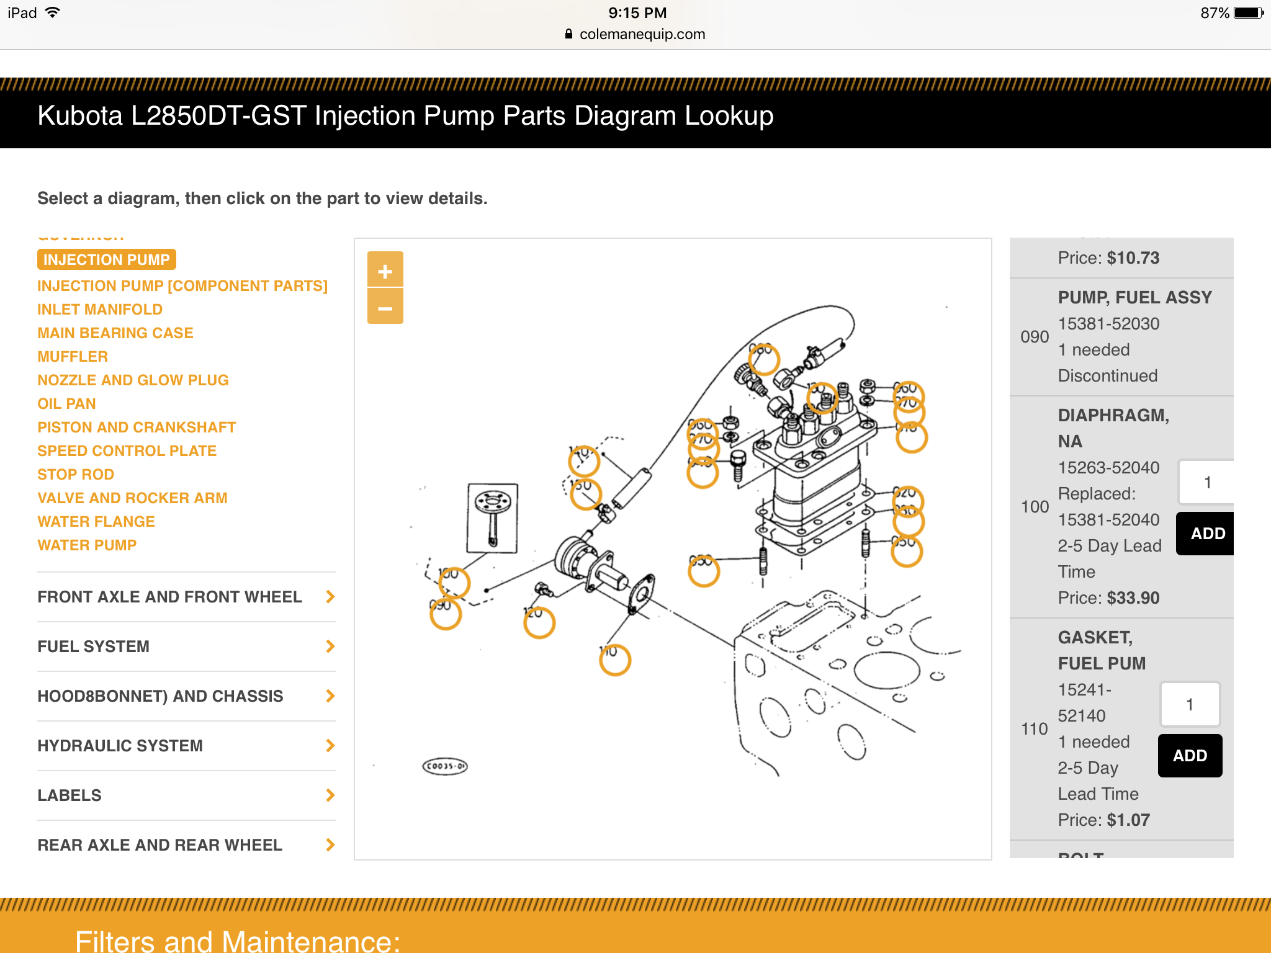The width and height of the screenshot is (1271, 953).
Task: Click part number 15381-52030
Action: click(1108, 324)
